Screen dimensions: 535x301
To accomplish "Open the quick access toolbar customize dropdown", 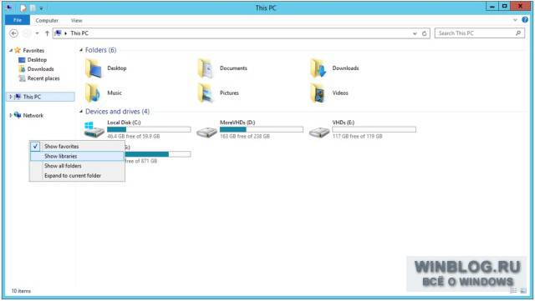I will pyautogui.click(x=41, y=8).
